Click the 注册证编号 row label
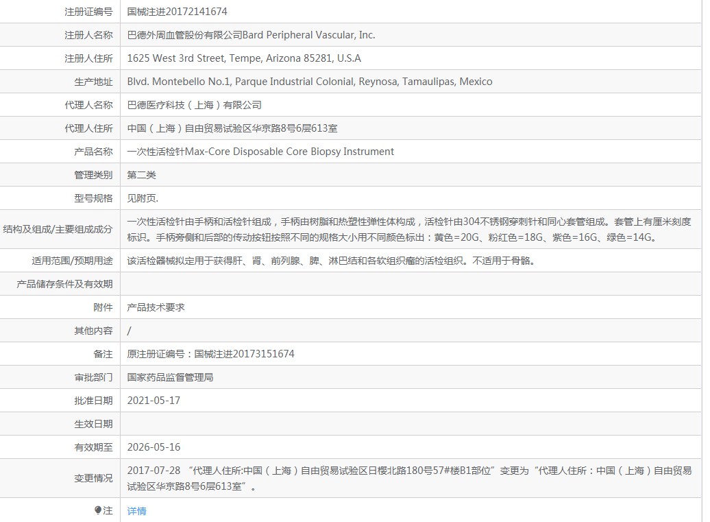 pyautogui.click(x=88, y=12)
